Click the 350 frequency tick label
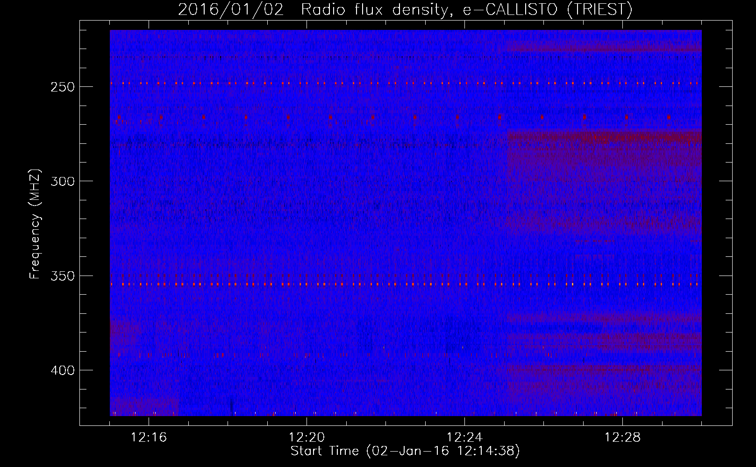Image resolution: width=756 pixels, height=467 pixels. click(63, 276)
